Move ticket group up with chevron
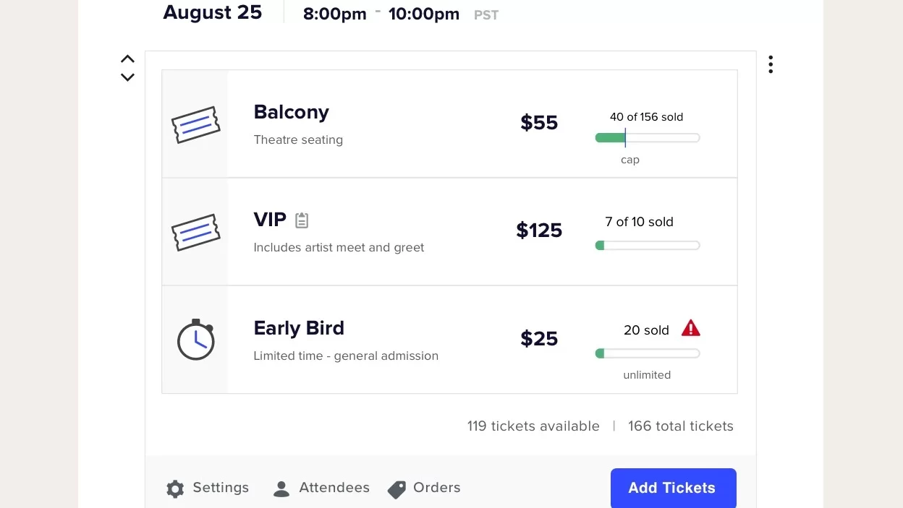Screen dimensions: 903x508 (127, 59)
